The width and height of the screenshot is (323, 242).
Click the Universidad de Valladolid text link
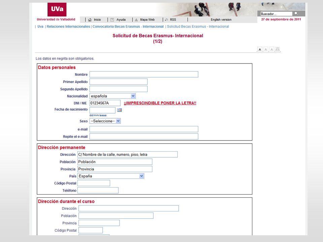(x=56, y=19)
